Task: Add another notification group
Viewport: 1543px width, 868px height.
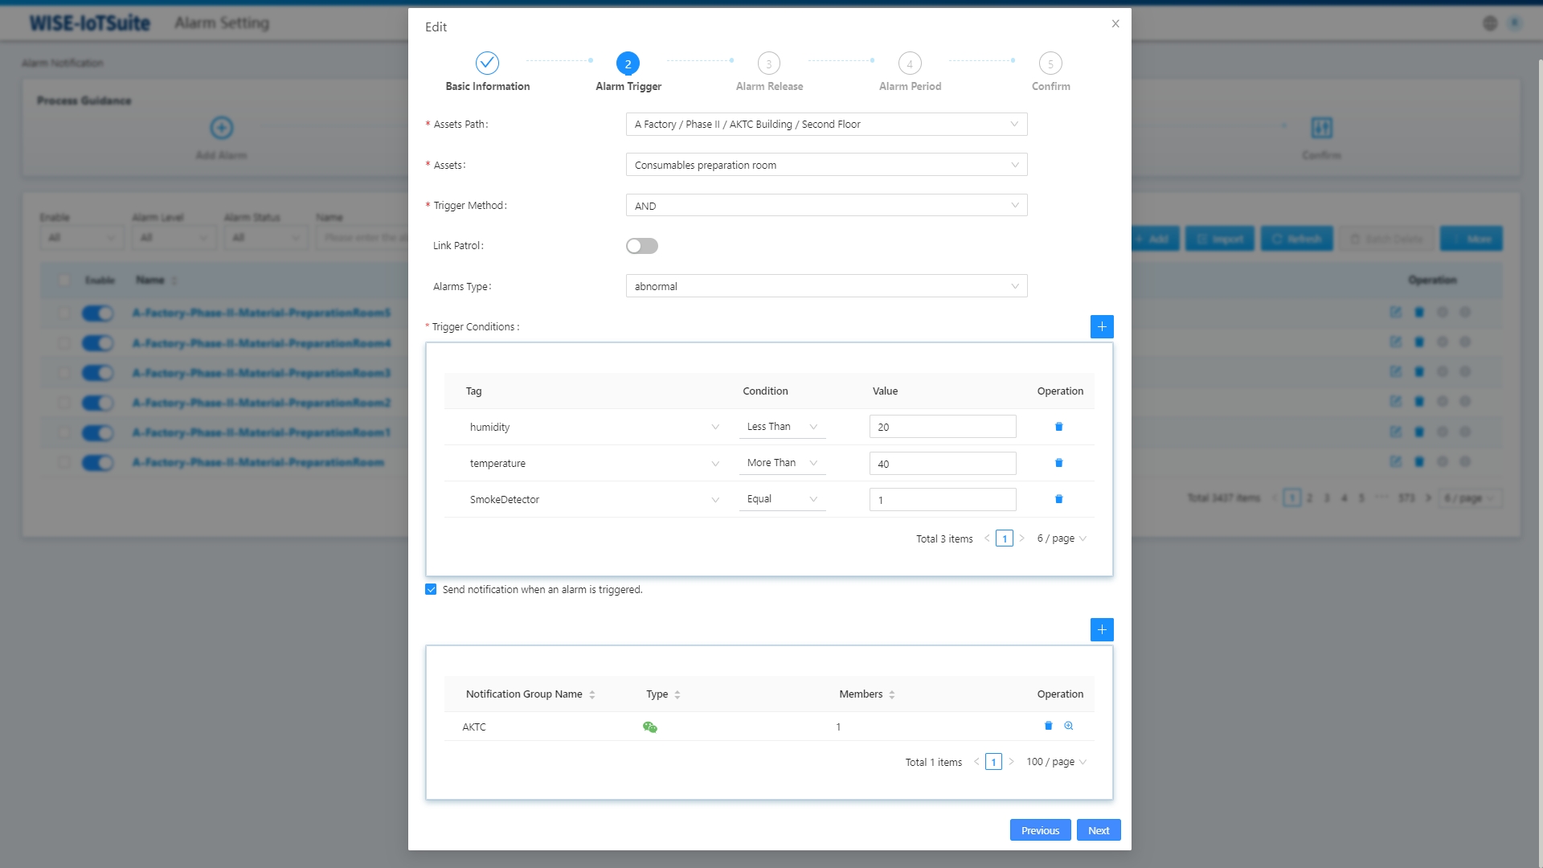Action: tap(1102, 629)
